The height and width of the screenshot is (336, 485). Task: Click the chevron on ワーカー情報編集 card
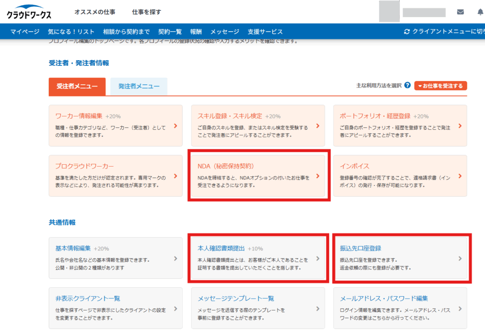coord(175,126)
